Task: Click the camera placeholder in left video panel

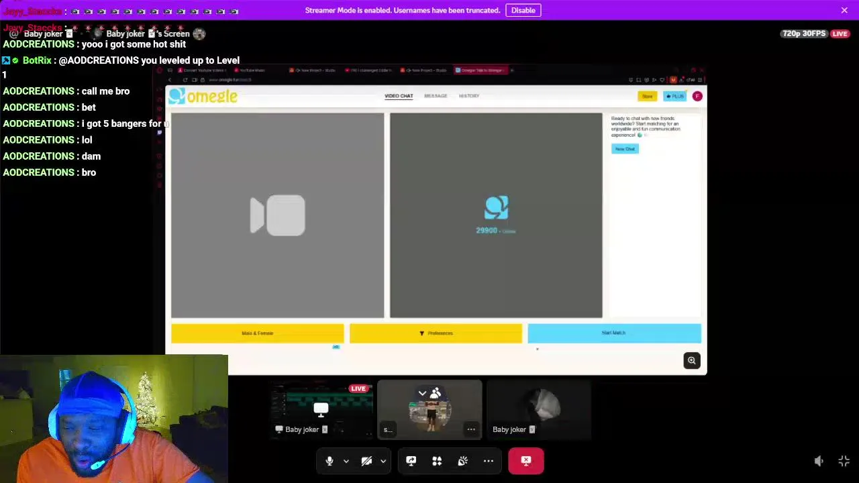Action: click(x=278, y=215)
